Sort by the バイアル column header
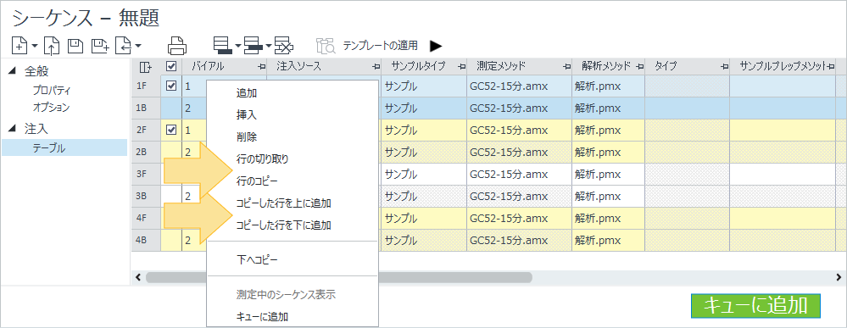This screenshot has height=328, width=847. [208, 66]
